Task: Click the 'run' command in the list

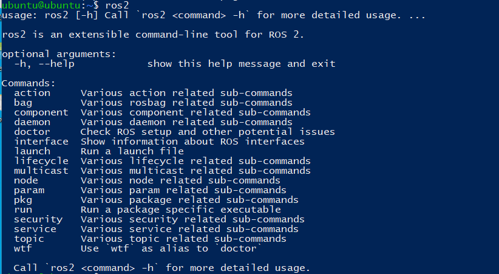Action: [22, 210]
